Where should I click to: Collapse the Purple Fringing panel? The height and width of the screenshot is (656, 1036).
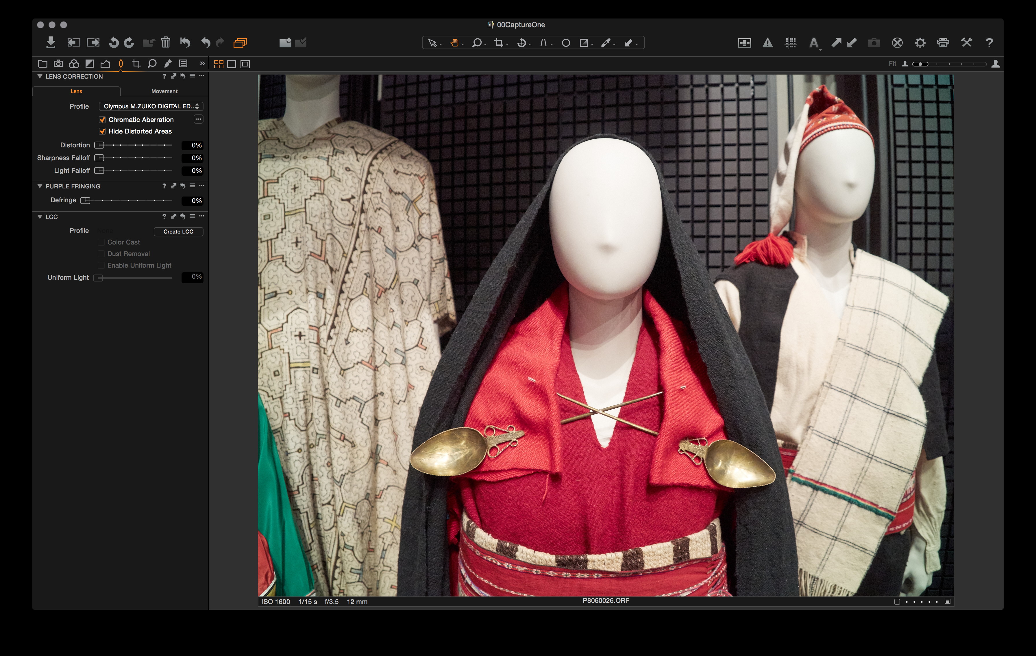tap(40, 186)
